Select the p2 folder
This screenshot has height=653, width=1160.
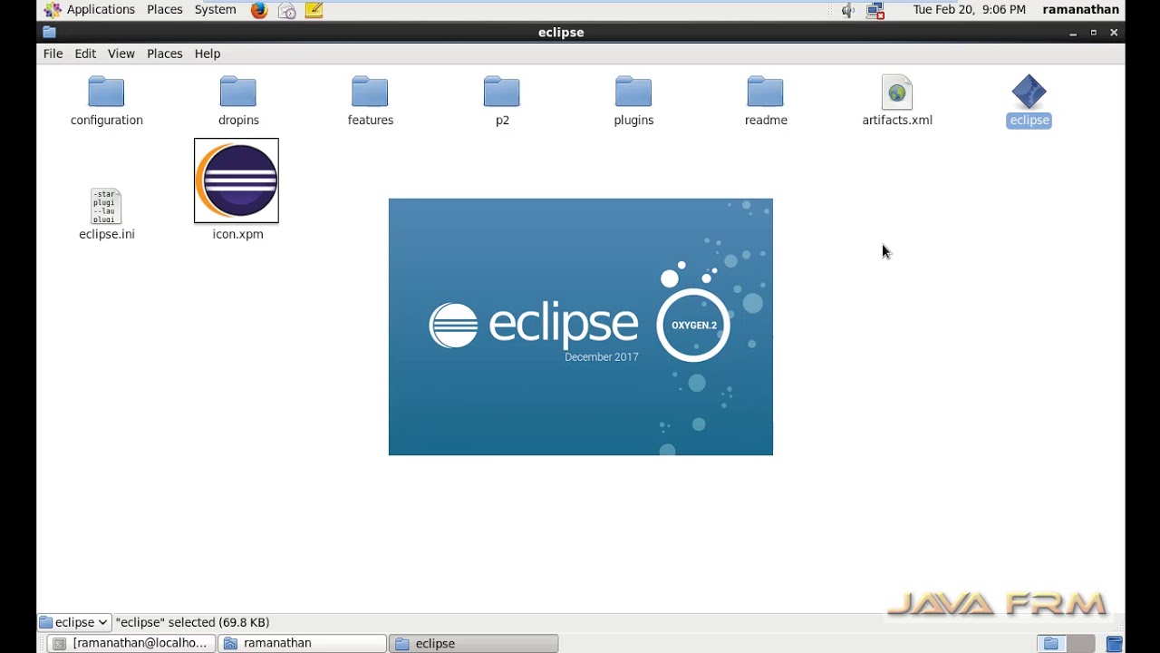pos(502,101)
